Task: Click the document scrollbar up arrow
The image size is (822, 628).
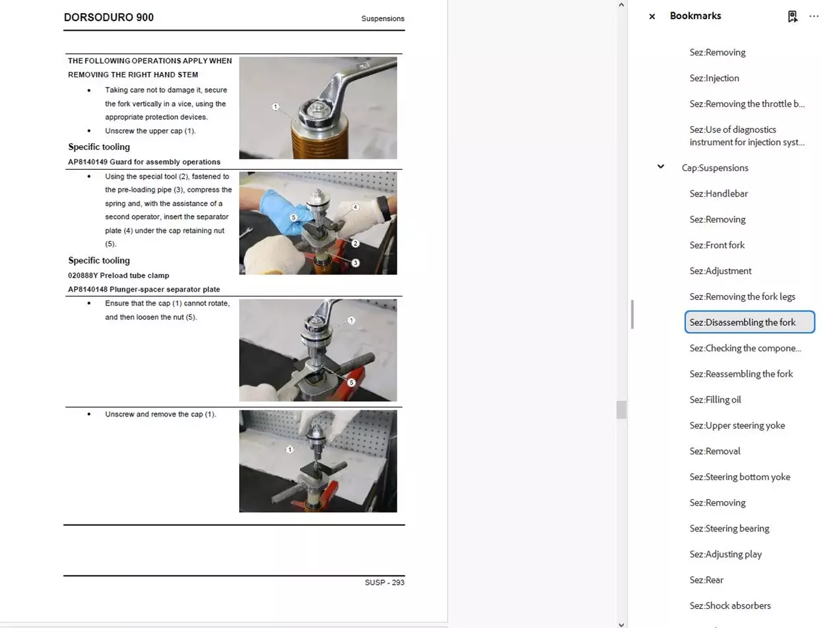Action: click(621, 5)
